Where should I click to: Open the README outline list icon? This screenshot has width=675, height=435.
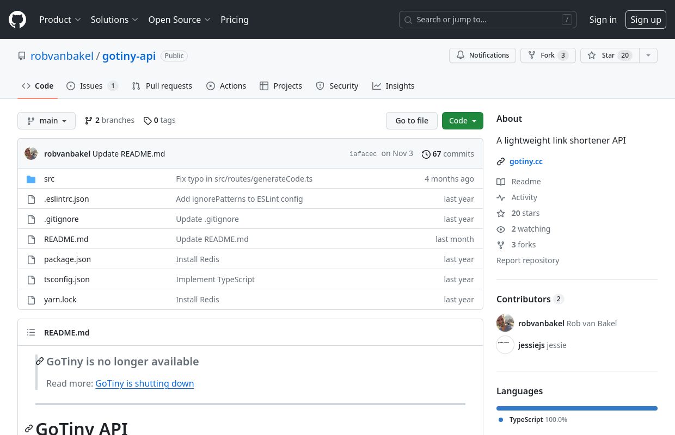31,333
